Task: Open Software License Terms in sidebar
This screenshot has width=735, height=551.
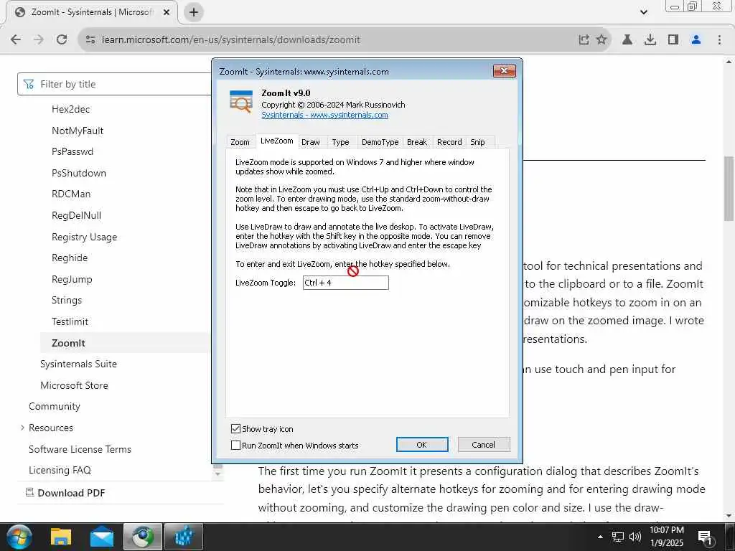Action: [x=80, y=449]
